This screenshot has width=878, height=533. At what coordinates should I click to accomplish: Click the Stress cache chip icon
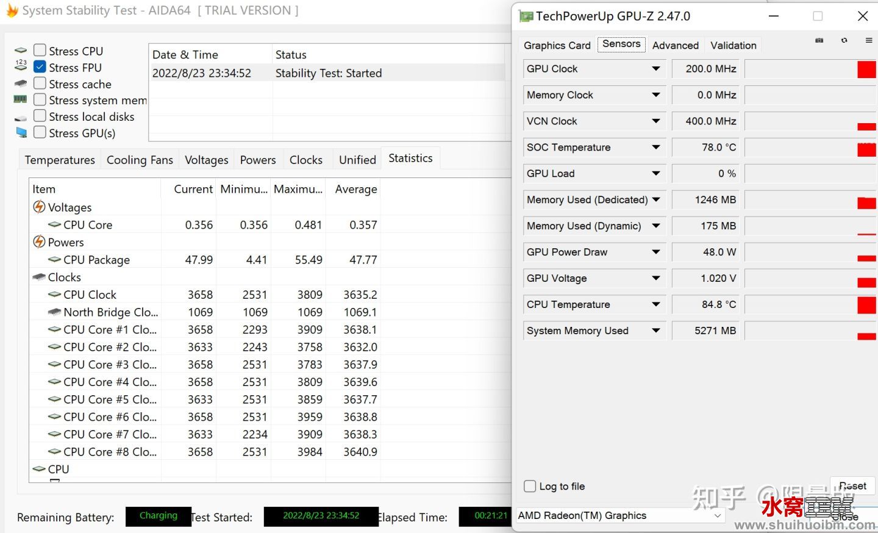21,84
